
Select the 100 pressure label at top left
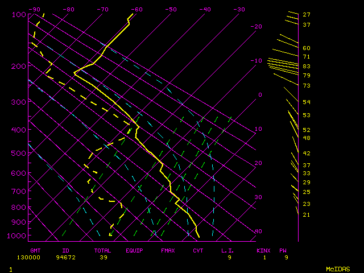point(18,14)
